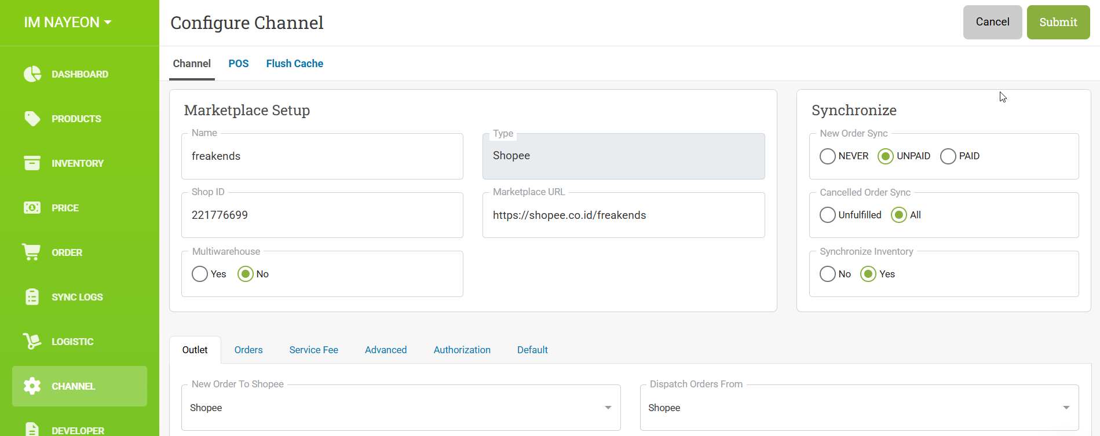Click the Cancel button
The image size is (1100, 436).
992,22
